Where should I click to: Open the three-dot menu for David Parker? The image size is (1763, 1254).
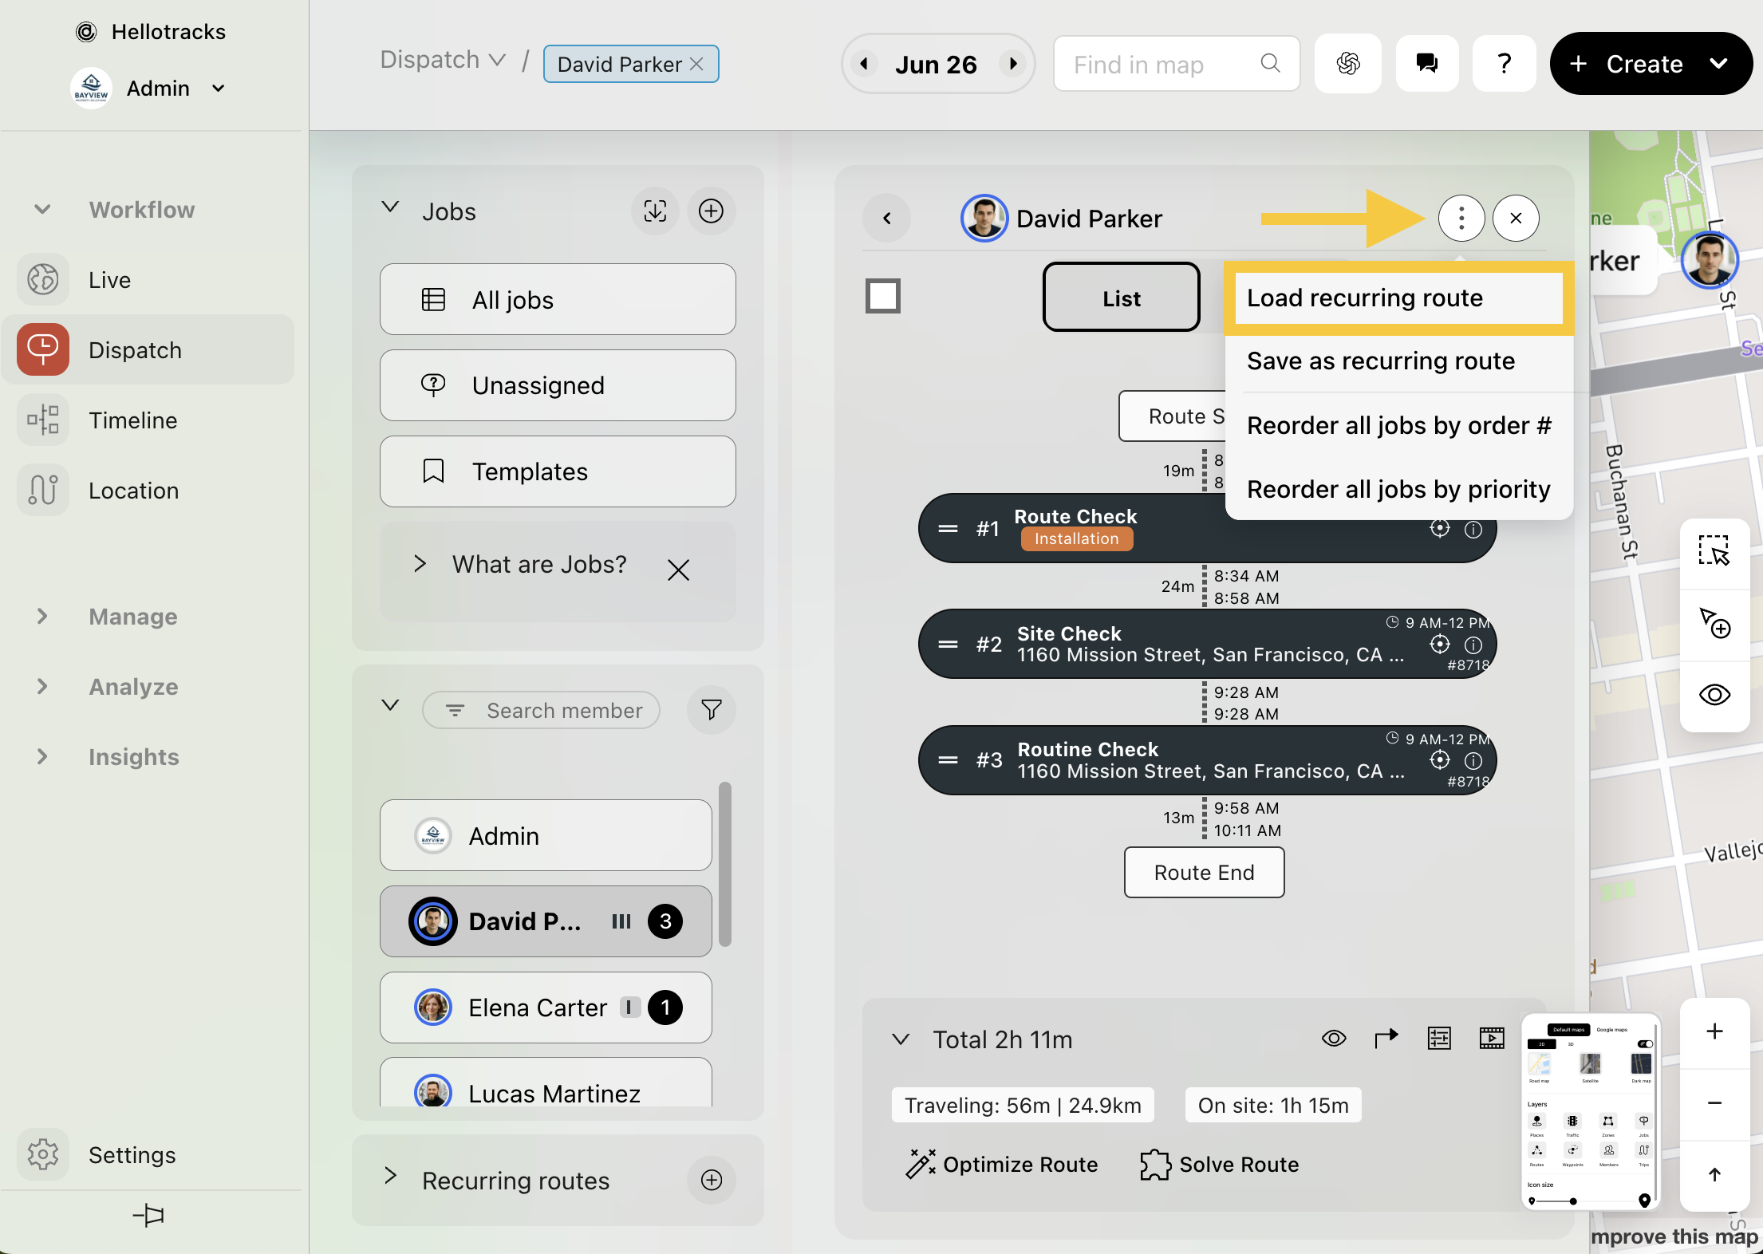1461,218
